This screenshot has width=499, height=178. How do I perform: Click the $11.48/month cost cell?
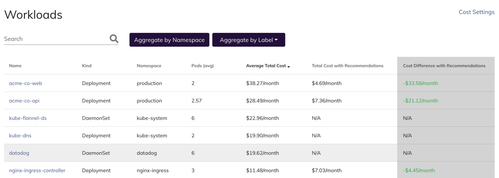point(262,170)
